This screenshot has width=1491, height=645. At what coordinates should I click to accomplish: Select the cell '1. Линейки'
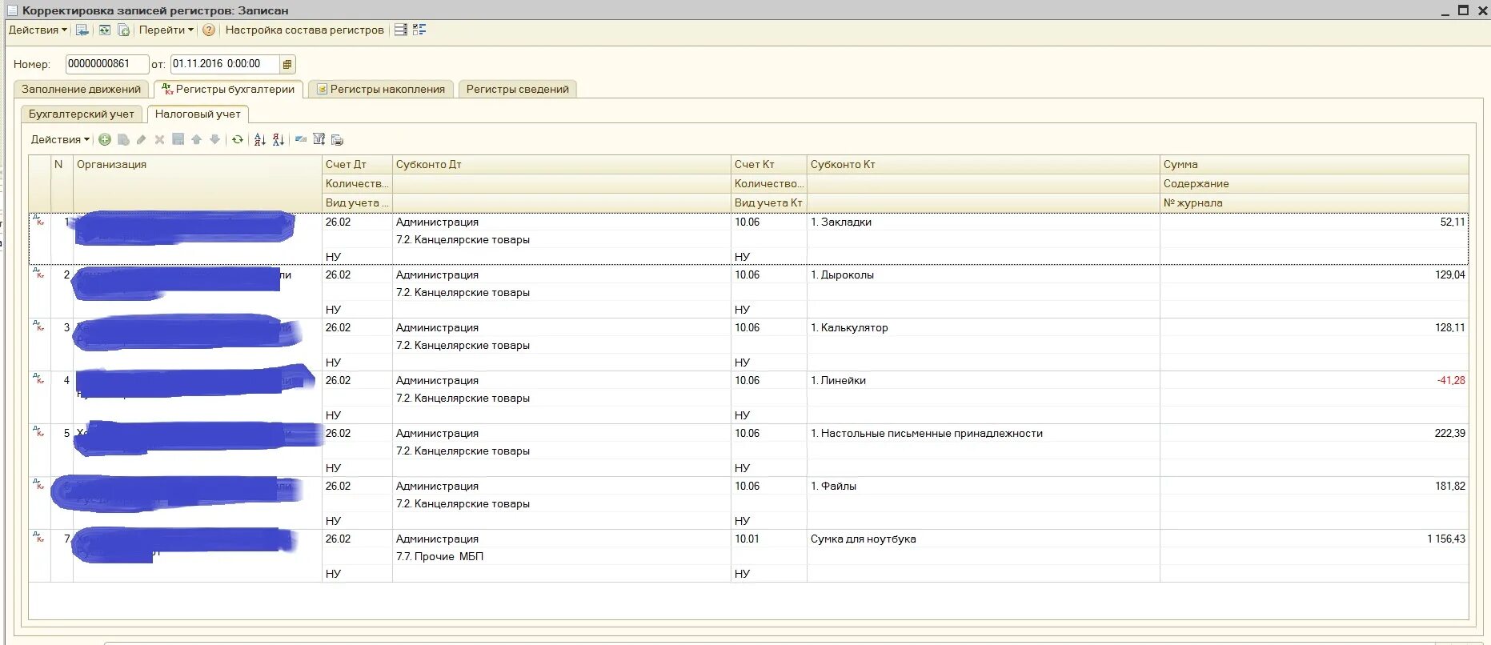coord(983,380)
